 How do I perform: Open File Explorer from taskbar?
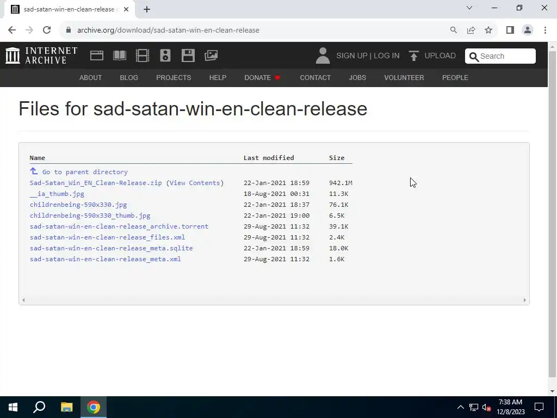[66, 407]
